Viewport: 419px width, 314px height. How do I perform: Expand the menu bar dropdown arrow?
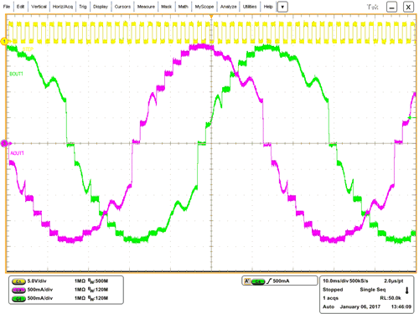coord(282,7)
